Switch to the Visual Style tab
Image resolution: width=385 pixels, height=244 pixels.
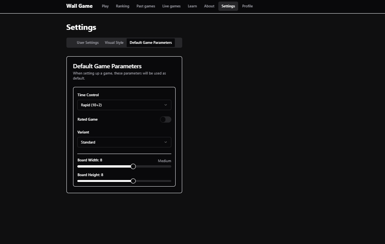point(114,43)
